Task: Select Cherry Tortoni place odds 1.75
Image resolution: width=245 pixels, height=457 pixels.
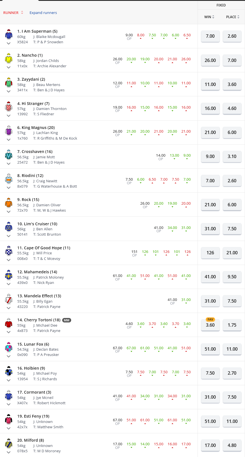Action: [x=232, y=325]
